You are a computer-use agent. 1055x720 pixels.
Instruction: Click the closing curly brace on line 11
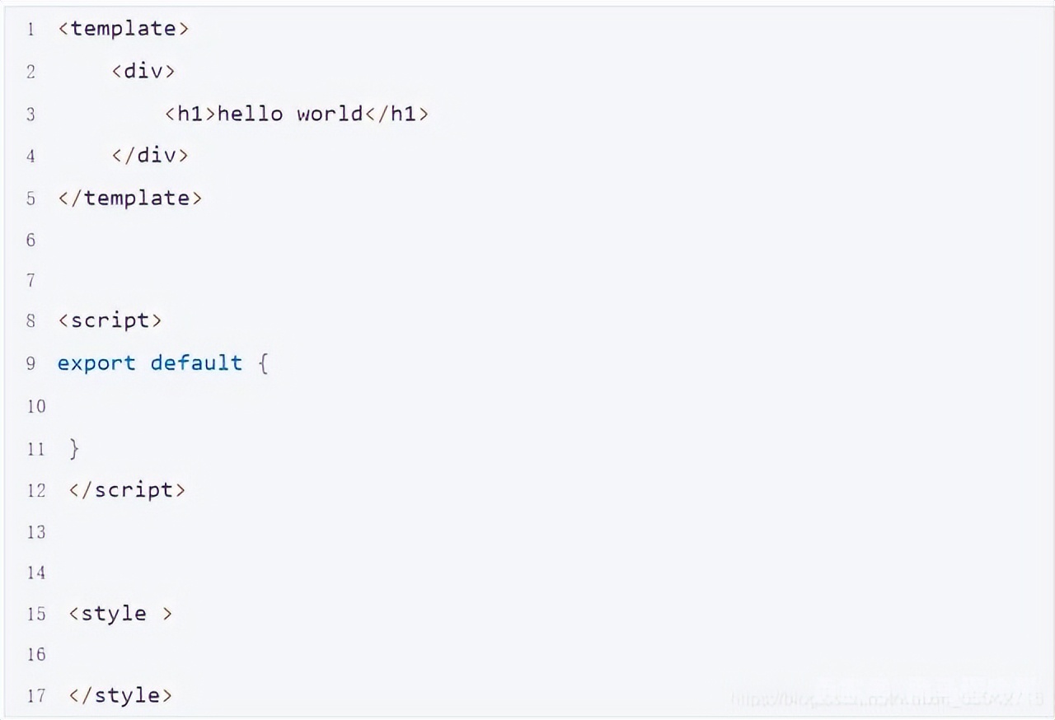click(x=75, y=448)
